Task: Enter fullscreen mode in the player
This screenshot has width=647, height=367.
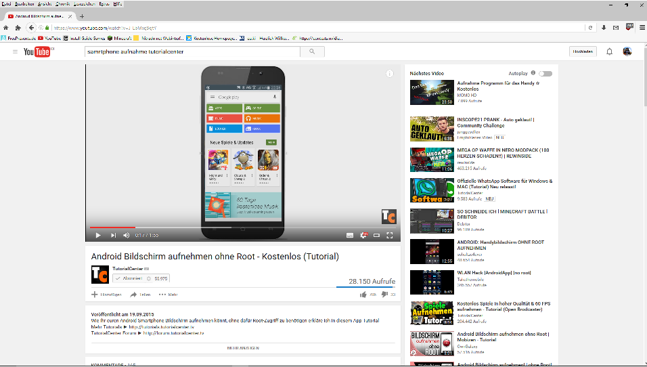Action: 390,236
